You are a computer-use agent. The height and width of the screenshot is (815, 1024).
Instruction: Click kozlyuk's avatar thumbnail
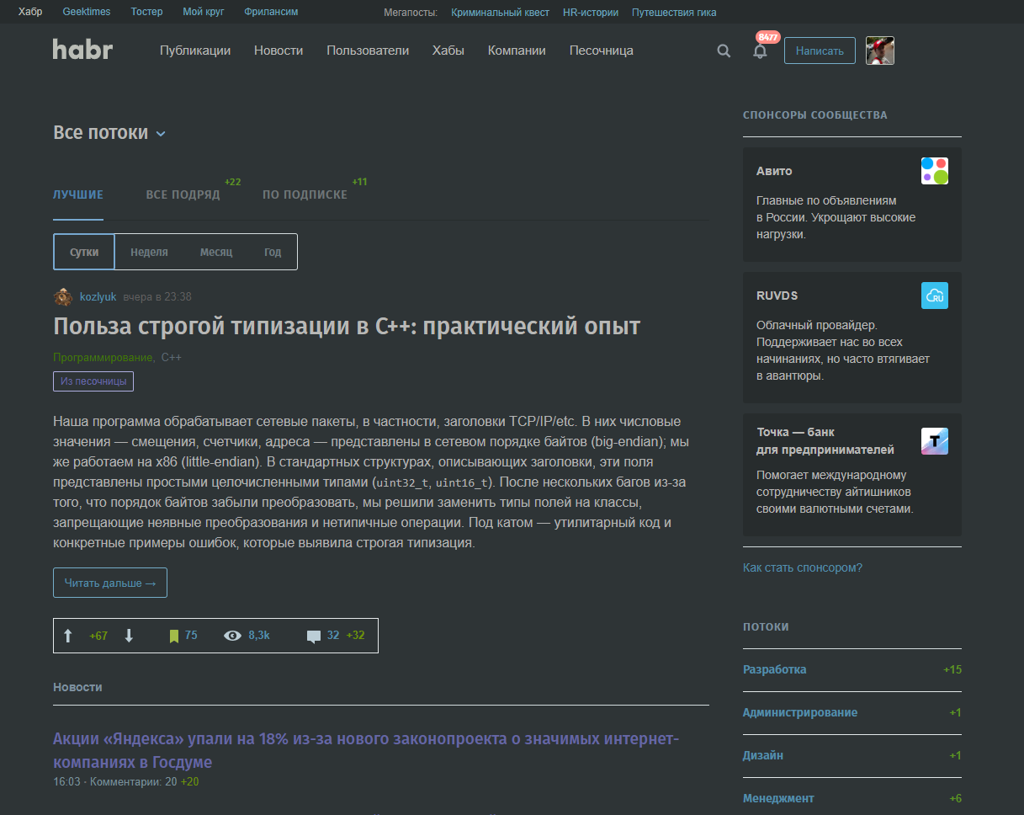coord(63,296)
